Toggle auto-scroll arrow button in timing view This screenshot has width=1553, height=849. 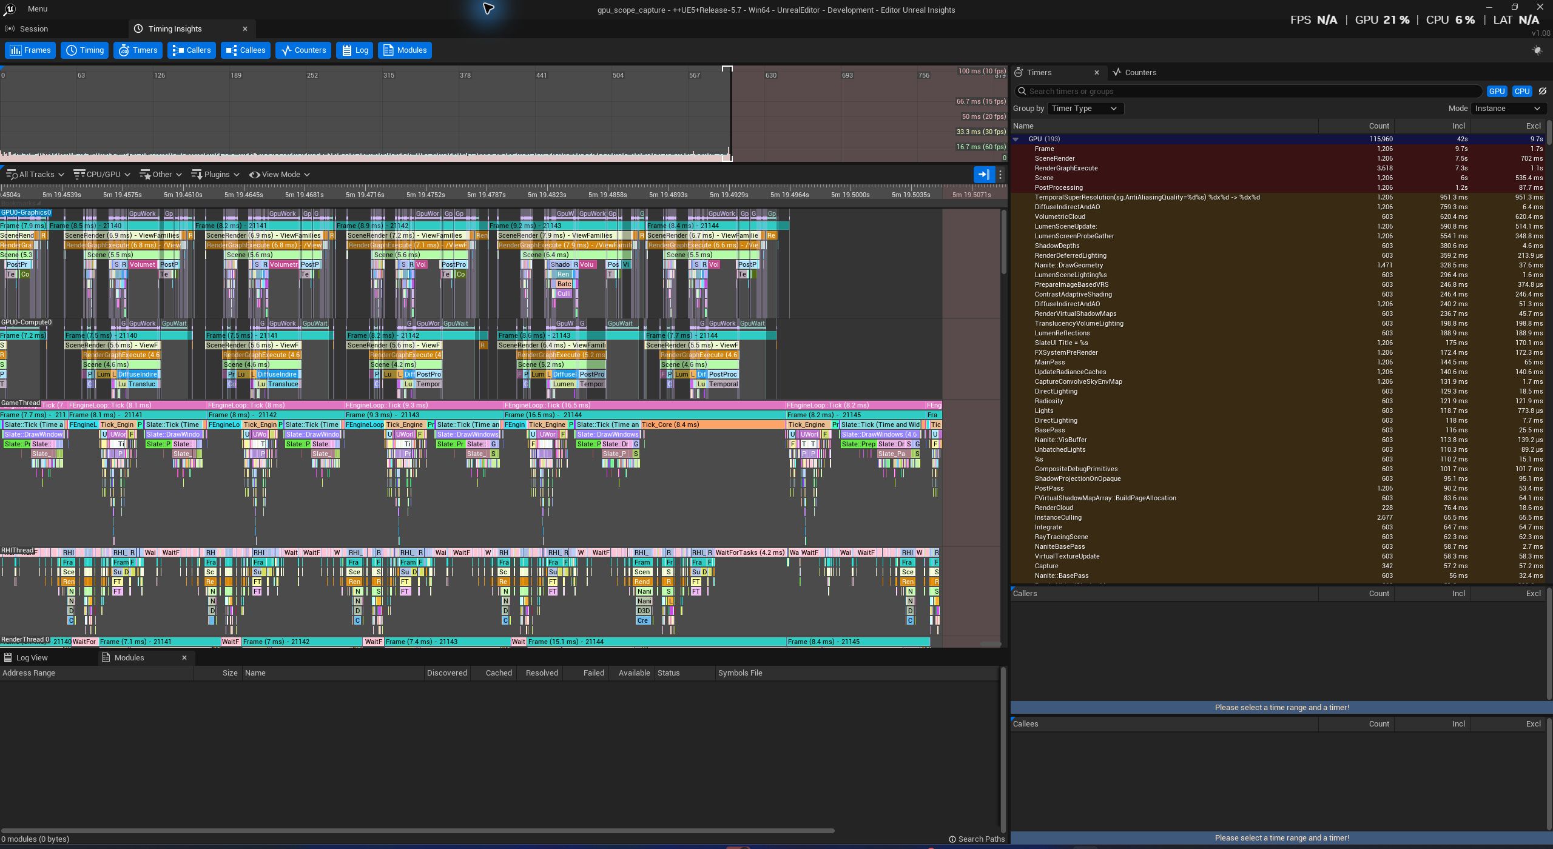(x=983, y=175)
